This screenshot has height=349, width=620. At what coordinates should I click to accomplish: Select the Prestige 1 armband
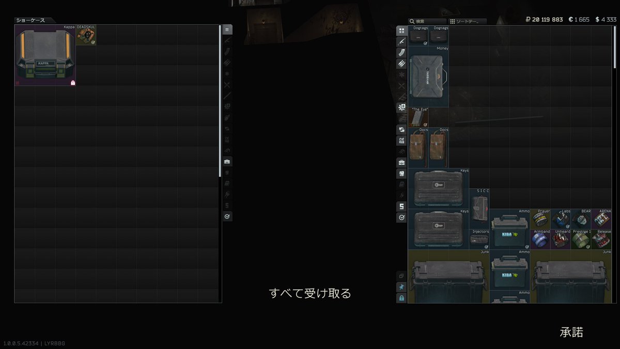(x=581, y=239)
